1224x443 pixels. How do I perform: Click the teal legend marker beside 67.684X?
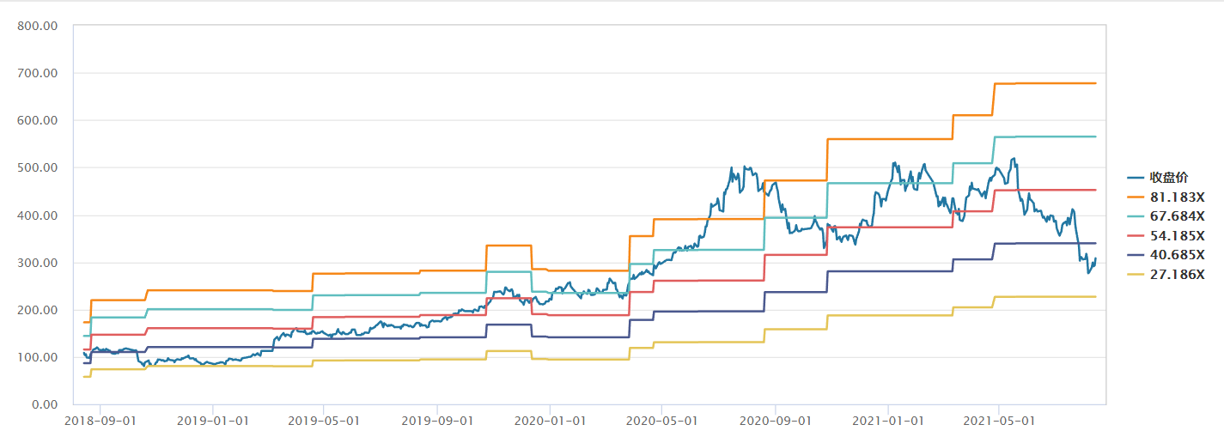pyautogui.click(x=1136, y=216)
